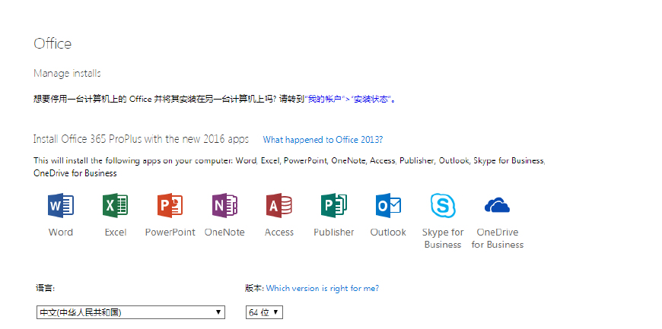Image resolution: width=662 pixels, height=329 pixels.
Task: Follow the 安装状态 link
Action: [371, 100]
